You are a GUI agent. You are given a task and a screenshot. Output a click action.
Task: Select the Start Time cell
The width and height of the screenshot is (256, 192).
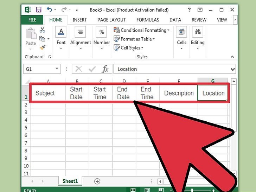[x=101, y=93]
